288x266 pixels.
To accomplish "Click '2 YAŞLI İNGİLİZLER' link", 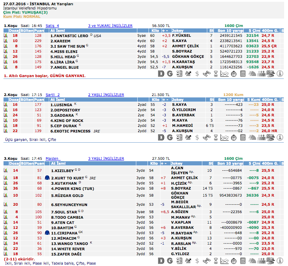I will [x=106, y=95].
